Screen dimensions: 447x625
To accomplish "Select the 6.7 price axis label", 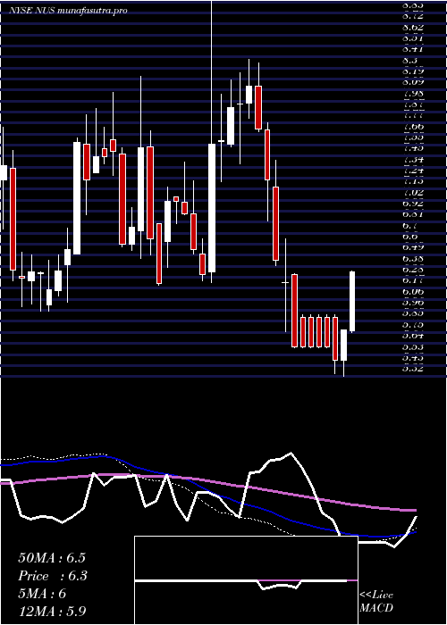I will [410, 226].
